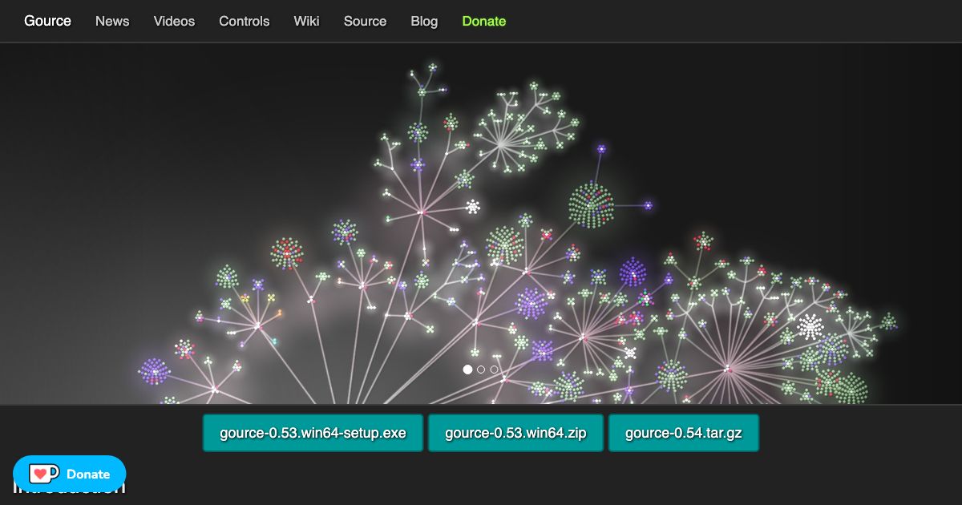The image size is (962, 505).
Task: Open the green Donate navigation link
Action: tap(483, 21)
